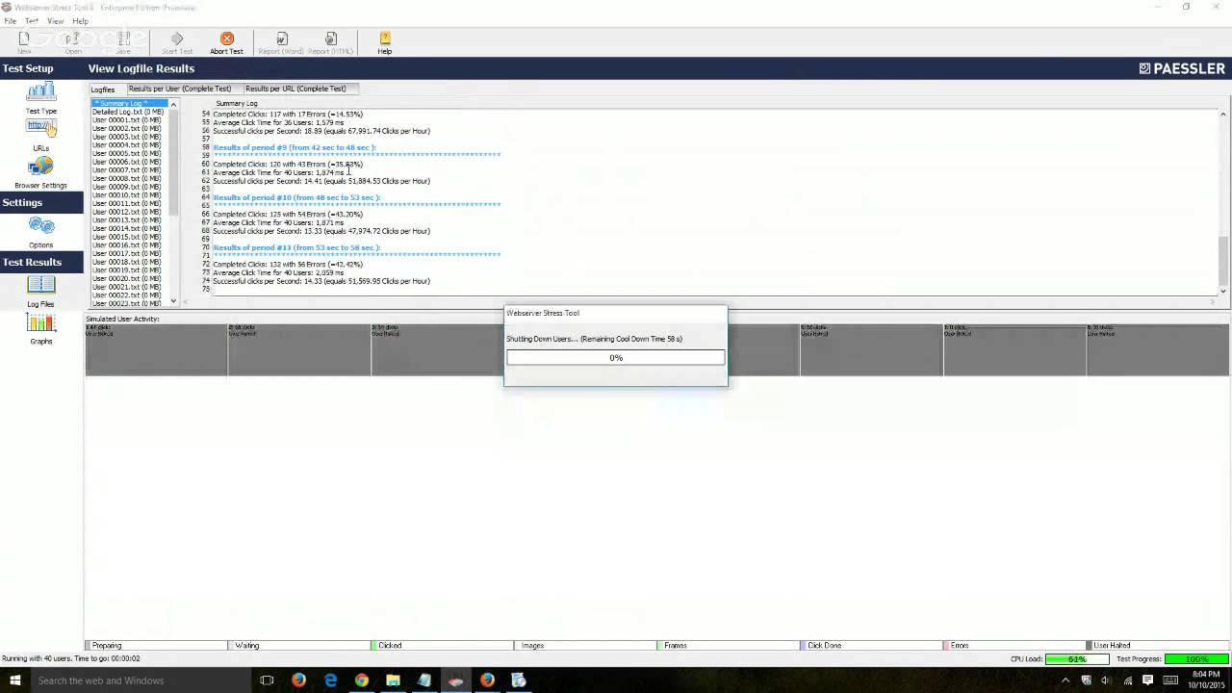Screen dimensions: 1232x693
Task: Click the Click Done legend entry
Action: (x=871, y=645)
